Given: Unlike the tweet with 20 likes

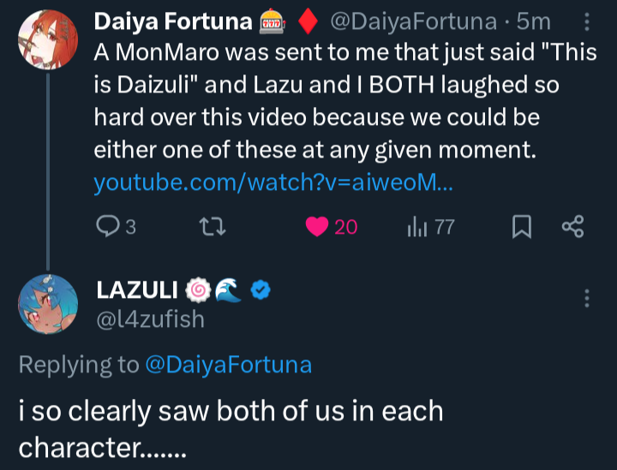Looking at the screenshot, I should coord(318,227).
